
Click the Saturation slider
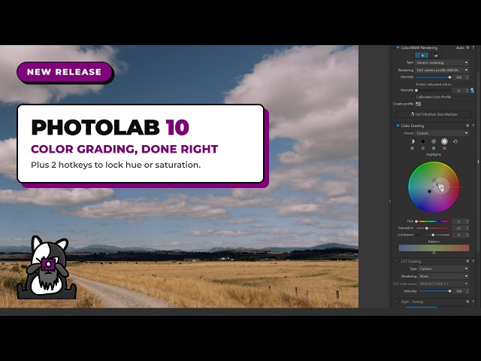pyautogui.click(x=433, y=229)
